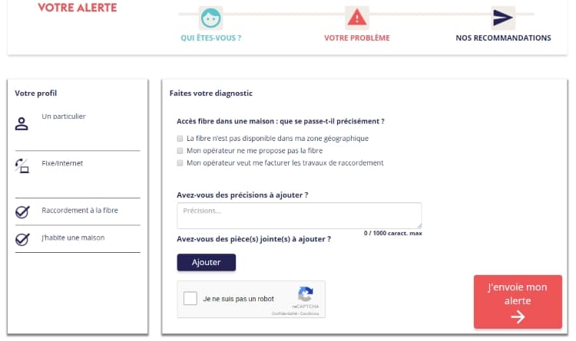Select 'Mon opérateur veut me facturer les travaux' checkbox
Image resolution: width=576 pixels, height=341 pixels.
180,162
